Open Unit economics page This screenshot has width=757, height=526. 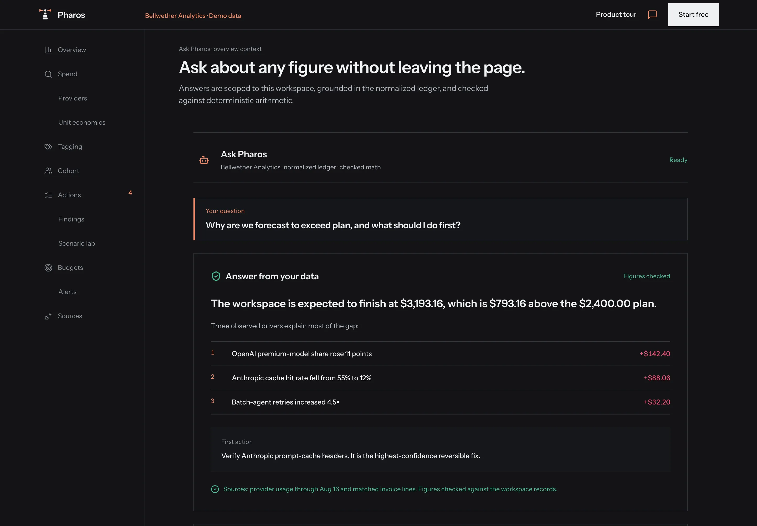(x=82, y=122)
